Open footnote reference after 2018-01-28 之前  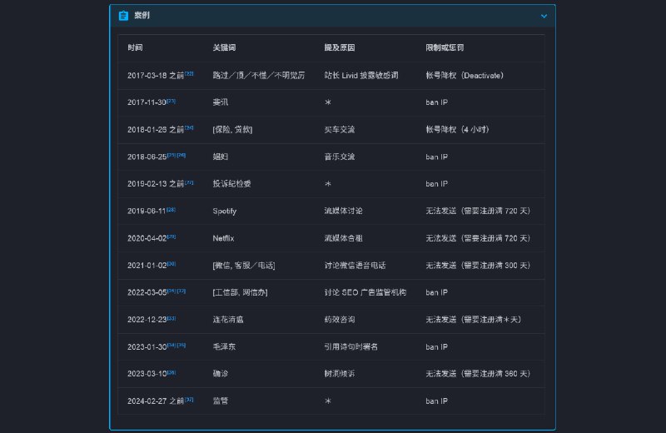(189, 128)
